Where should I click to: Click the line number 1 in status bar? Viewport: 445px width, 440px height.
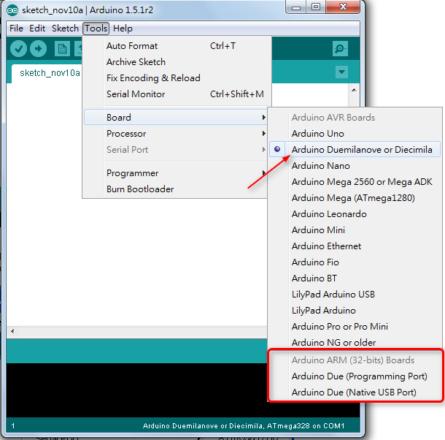click(x=13, y=426)
